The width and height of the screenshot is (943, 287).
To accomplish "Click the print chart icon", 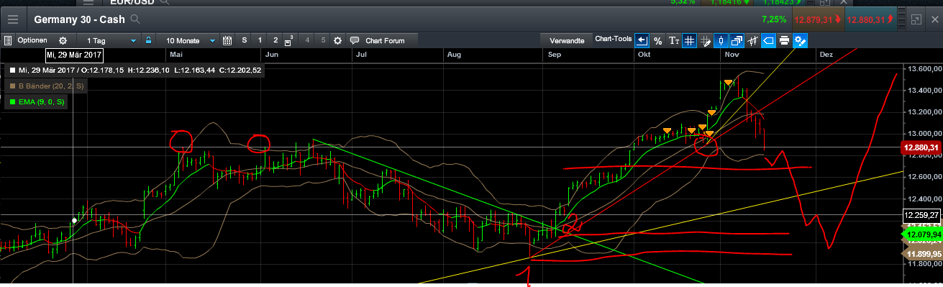I will coord(784,40).
